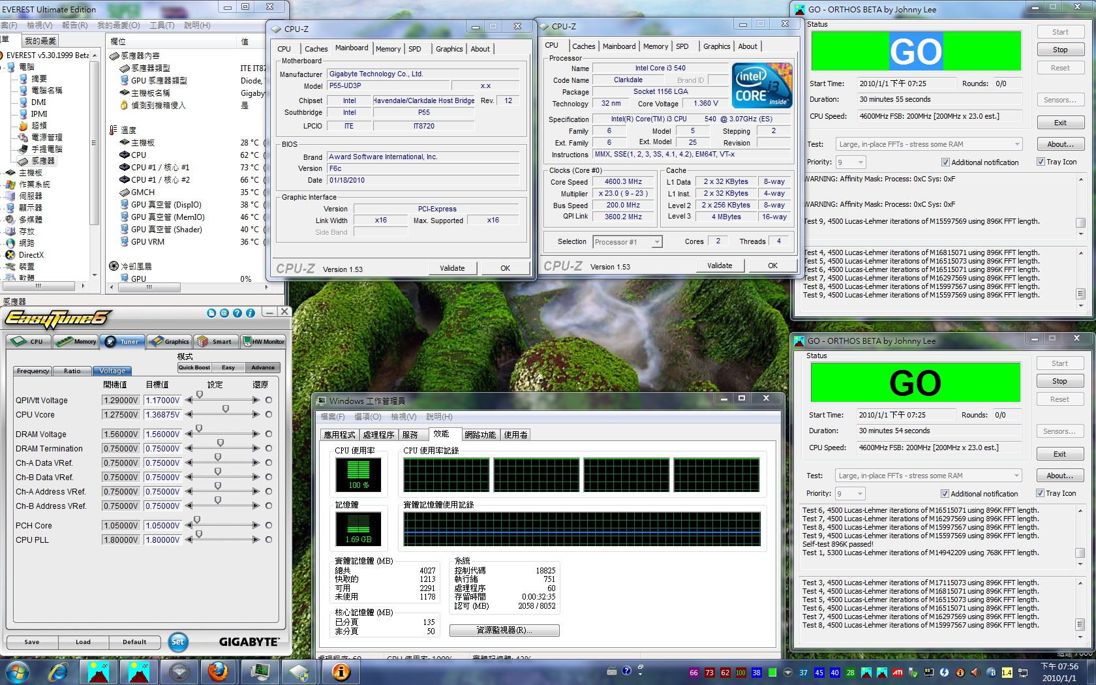This screenshot has height=685, width=1096.
Task: Click Validate in the right CPU-Z window
Action: (x=720, y=266)
